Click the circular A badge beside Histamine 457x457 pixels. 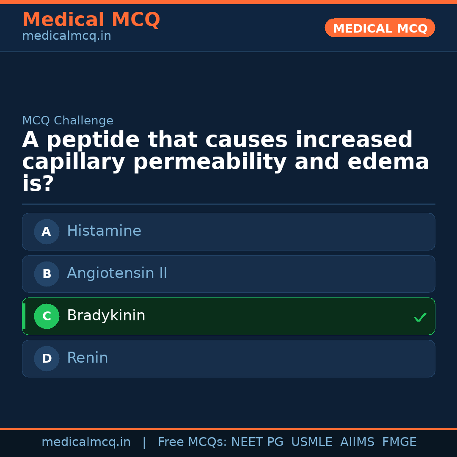point(47,231)
